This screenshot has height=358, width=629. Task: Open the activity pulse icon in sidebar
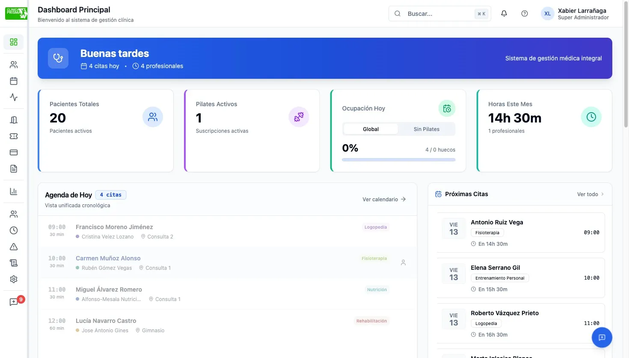point(14,97)
